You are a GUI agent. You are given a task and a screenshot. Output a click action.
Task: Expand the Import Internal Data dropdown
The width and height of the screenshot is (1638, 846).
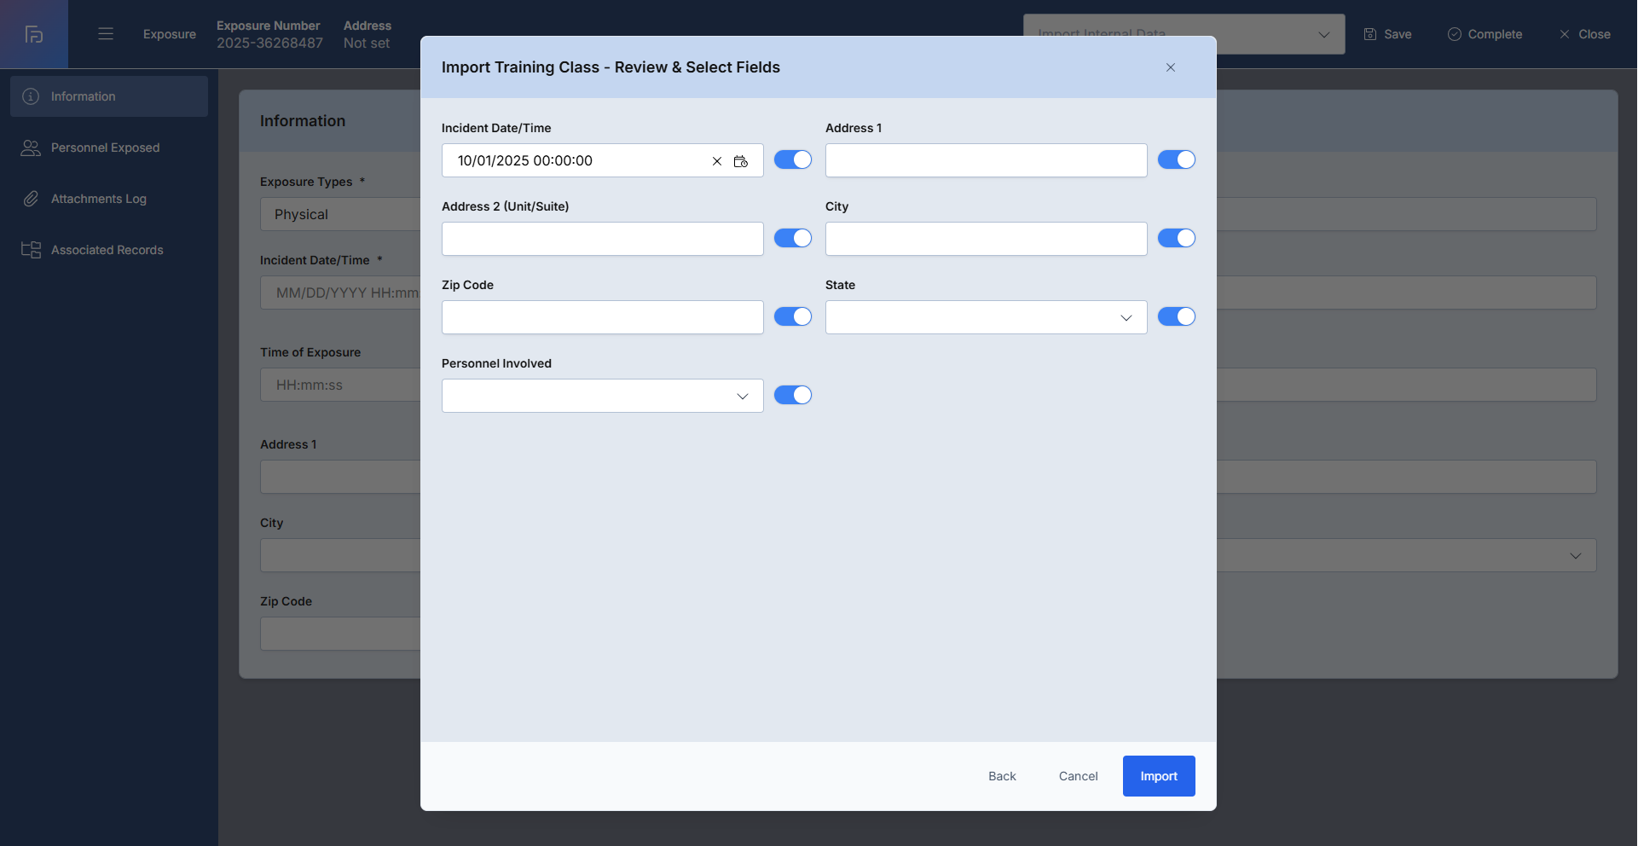[x=1323, y=35]
